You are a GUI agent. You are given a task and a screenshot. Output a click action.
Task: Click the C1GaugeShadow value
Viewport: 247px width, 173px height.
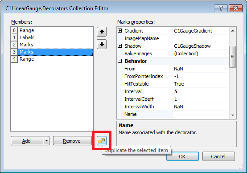click(x=192, y=46)
